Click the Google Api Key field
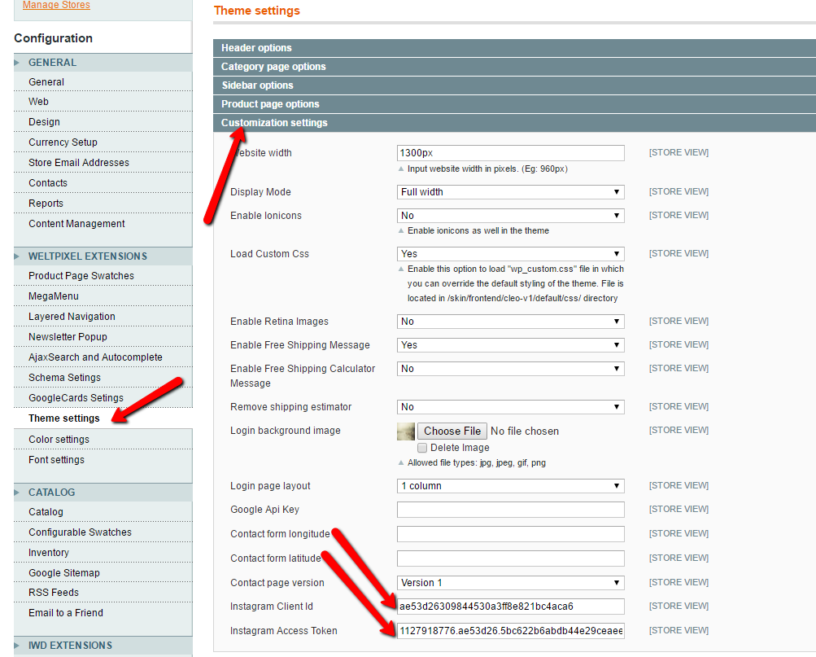 click(510, 510)
